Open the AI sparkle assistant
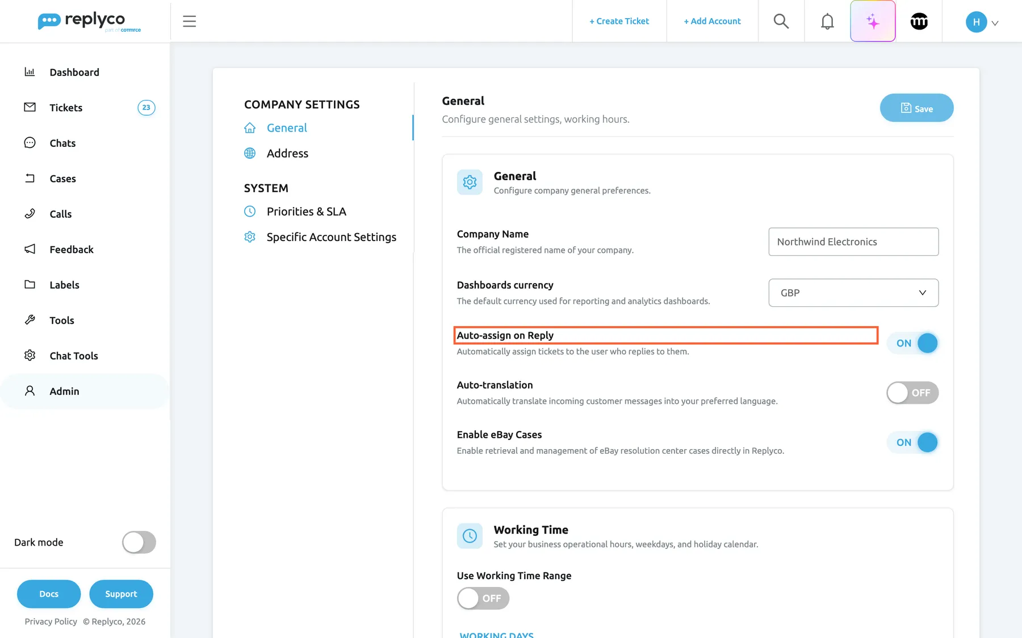This screenshot has height=638, width=1022. 873,22
